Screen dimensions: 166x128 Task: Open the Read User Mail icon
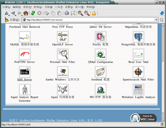click(138, 54)
